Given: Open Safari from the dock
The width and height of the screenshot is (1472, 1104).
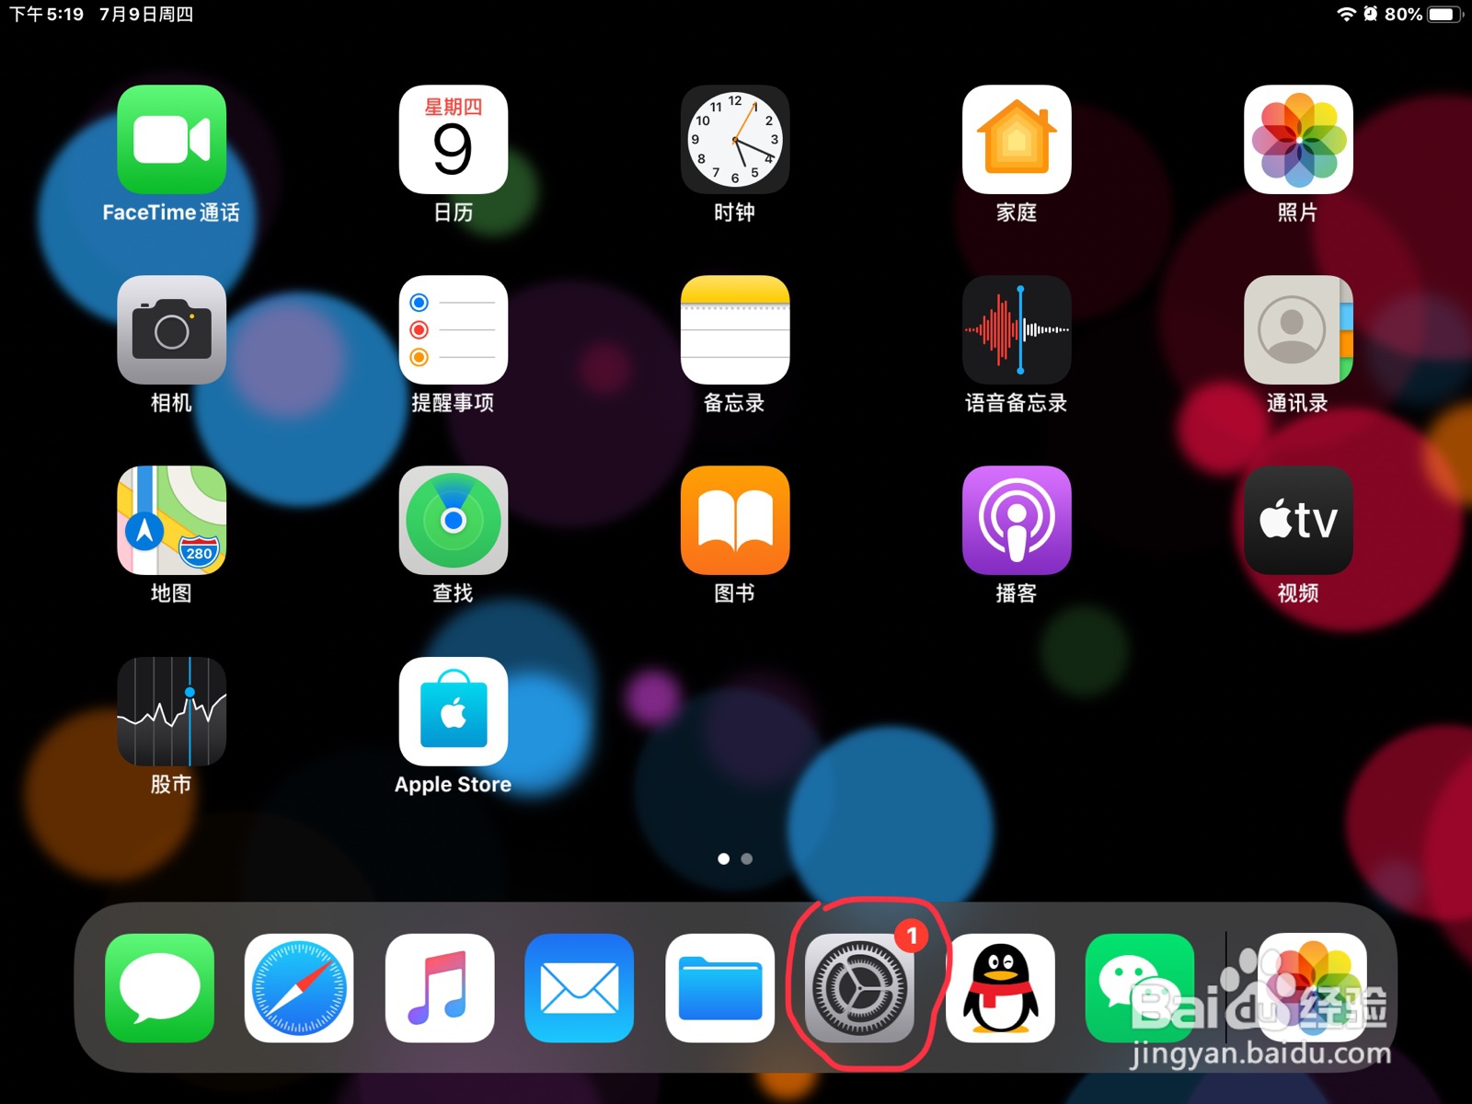Looking at the screenshot, I should [299, 989].
